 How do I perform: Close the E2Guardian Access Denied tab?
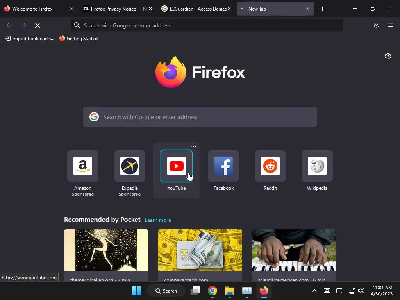click(x=229, y=9)
